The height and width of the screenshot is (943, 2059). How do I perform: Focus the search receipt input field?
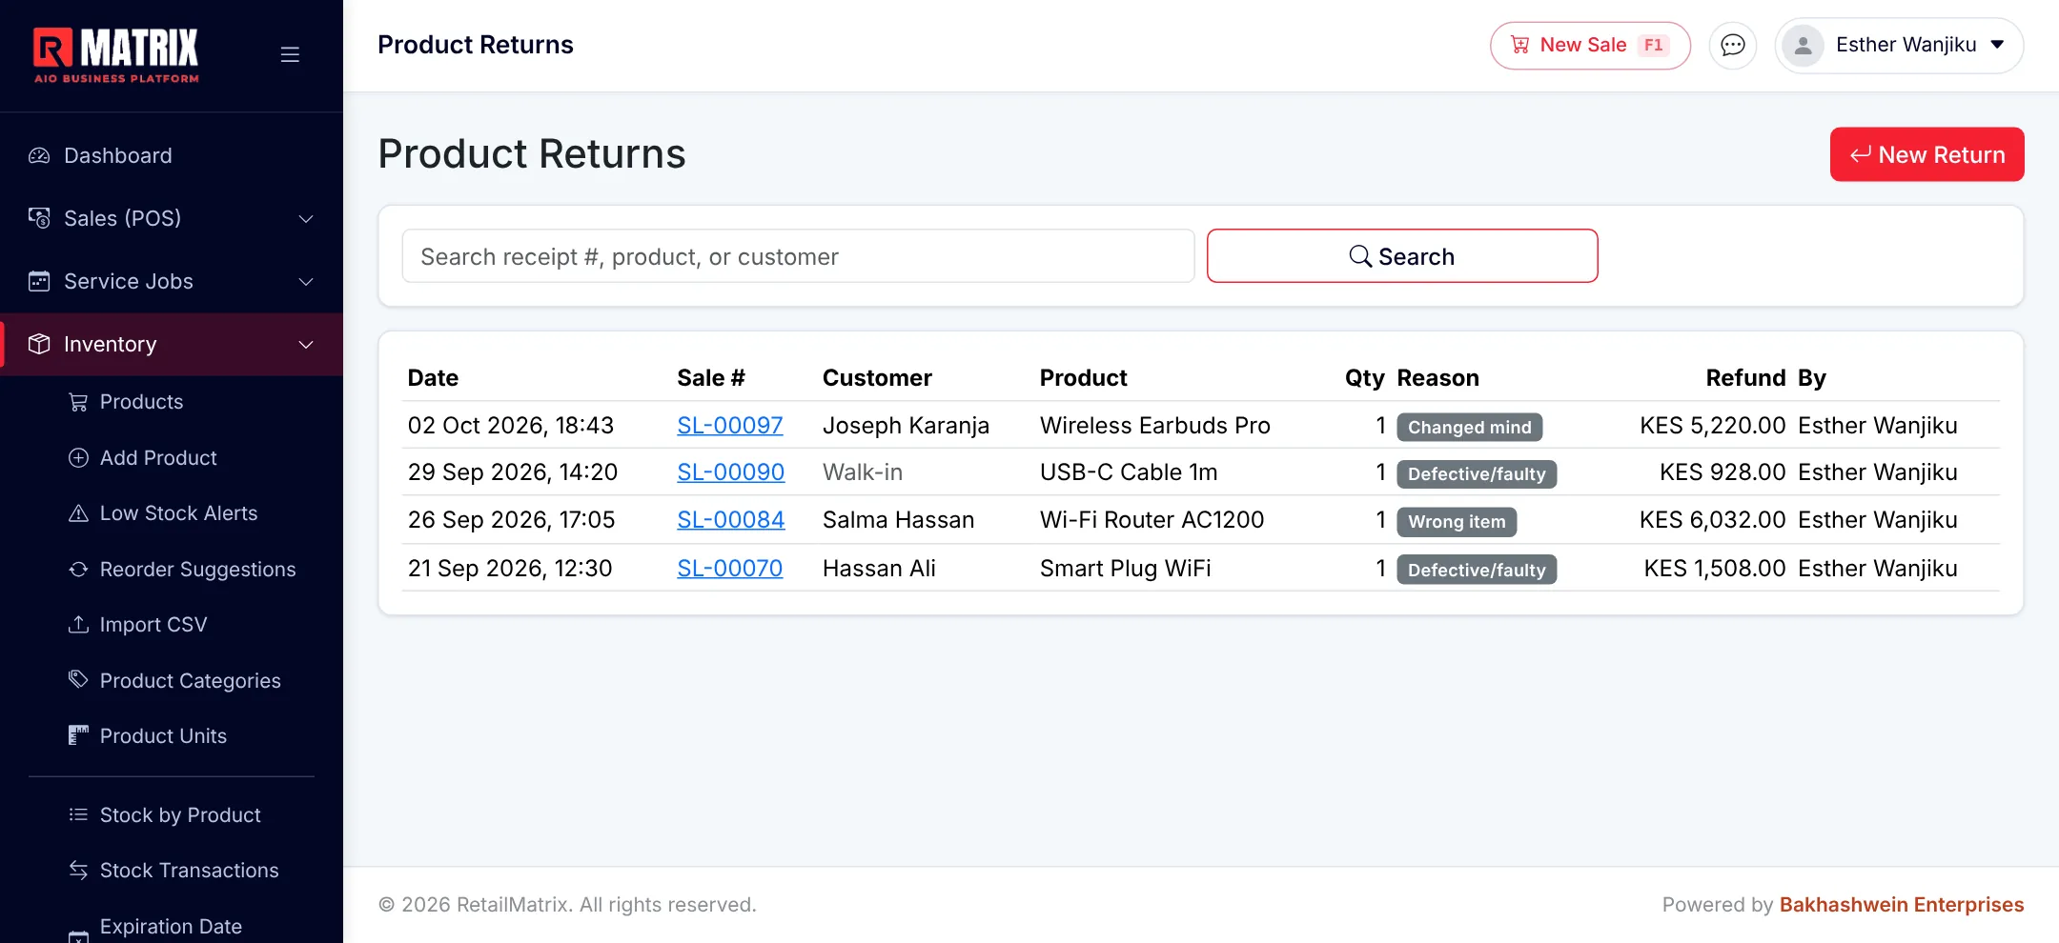[x=798, y=255]
